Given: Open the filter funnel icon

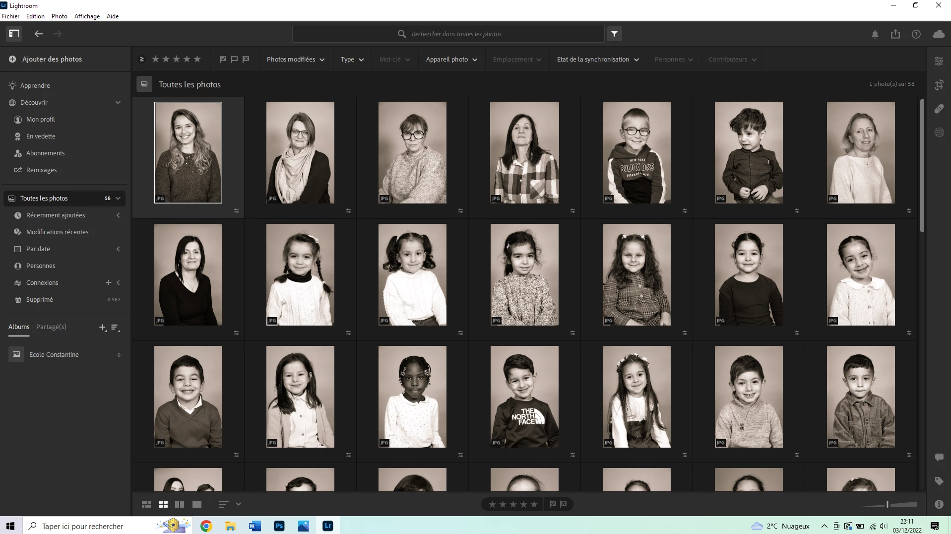Looking at the screenshot, I should coord(614,34).
